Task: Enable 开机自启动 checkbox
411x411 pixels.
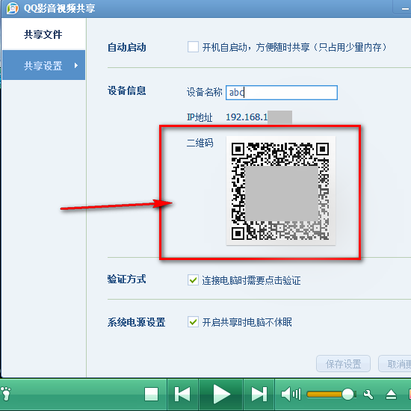Action: [193, 47]
